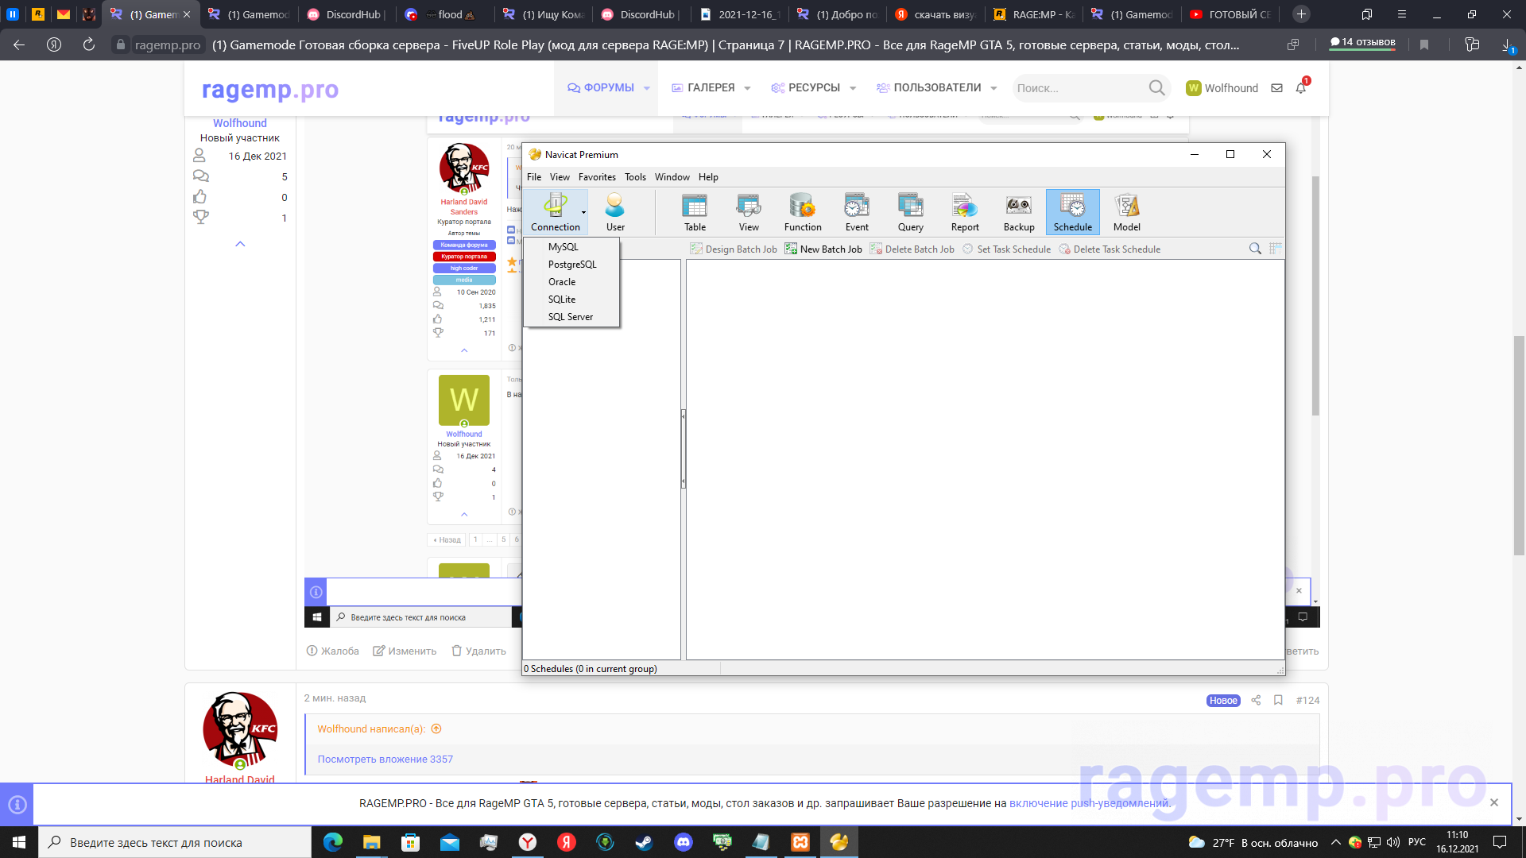This screenshot has width=1526, height=858.
Task: Open the User section in Navicat
Action: click(x=615, y=211)
